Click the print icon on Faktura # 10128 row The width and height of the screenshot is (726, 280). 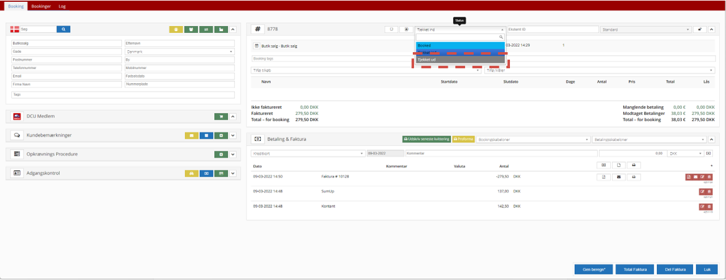coord(633,177)
